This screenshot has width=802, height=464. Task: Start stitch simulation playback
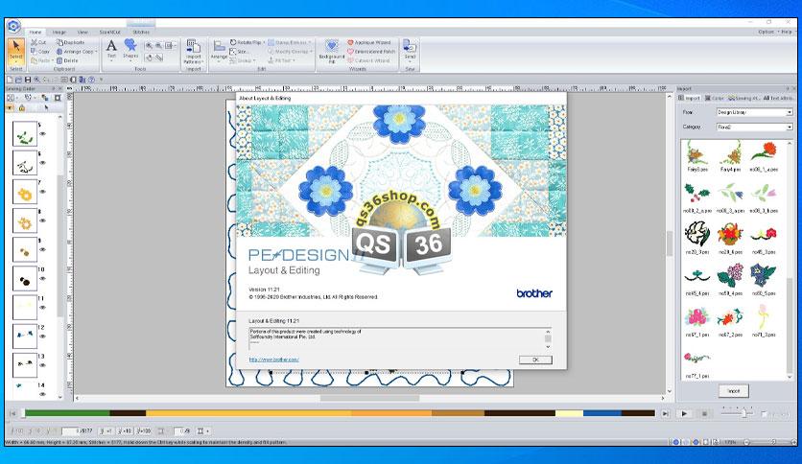[x=684, y=413]
